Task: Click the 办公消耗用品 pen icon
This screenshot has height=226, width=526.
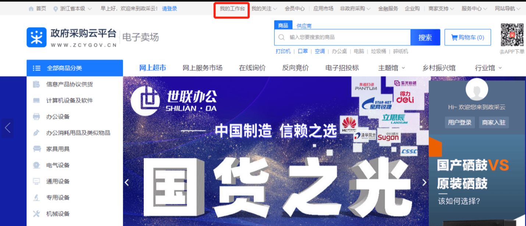Action: coord(36,133)
